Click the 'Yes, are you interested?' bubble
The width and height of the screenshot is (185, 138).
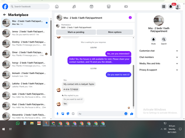118,54
